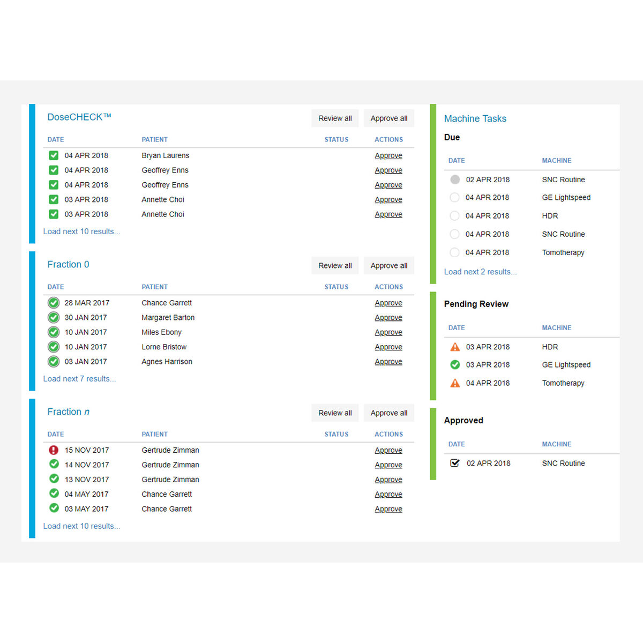Screen dimensions: 643x643
Task: Select radio button for Tomotherapy due task
Action: [454, 252]
